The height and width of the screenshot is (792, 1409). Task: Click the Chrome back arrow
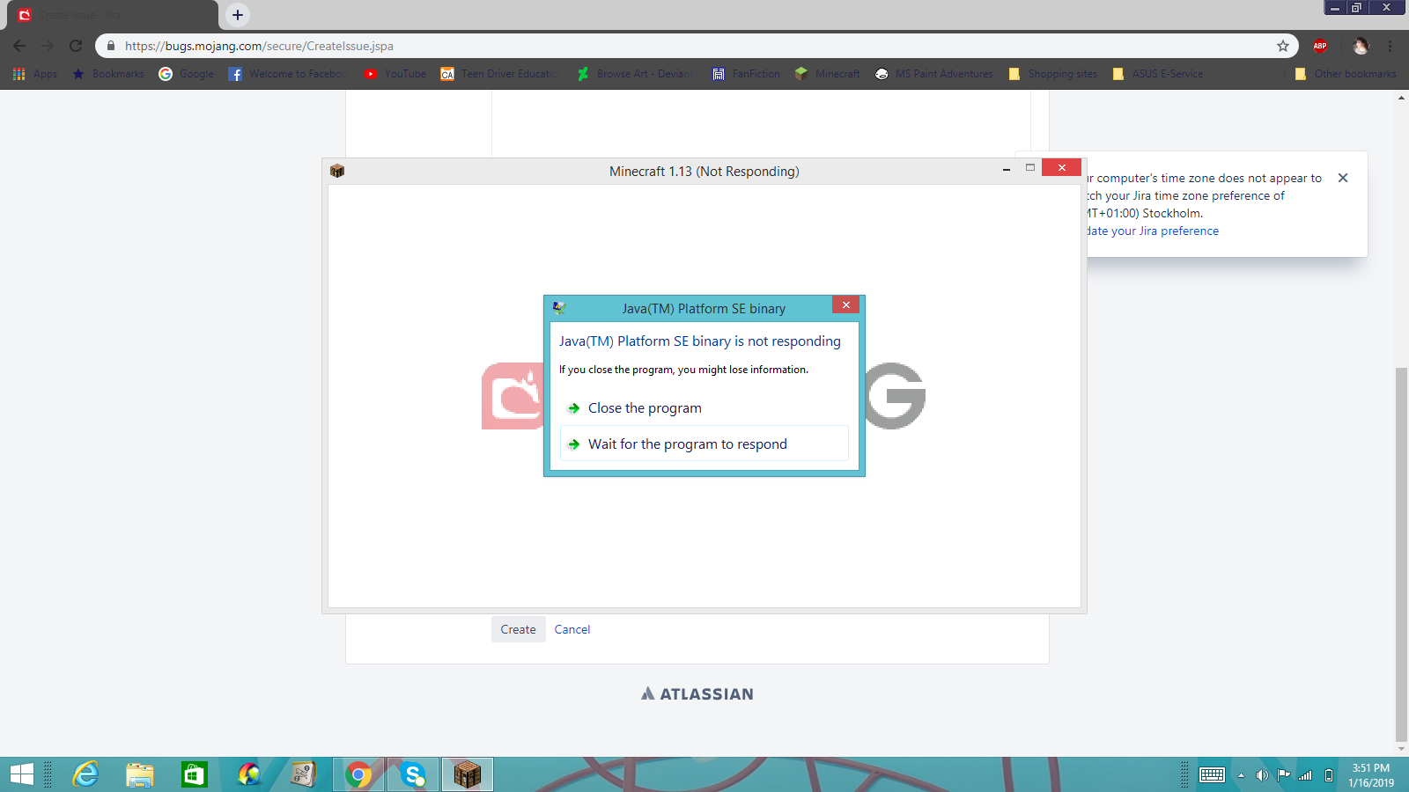pos(19,46)
